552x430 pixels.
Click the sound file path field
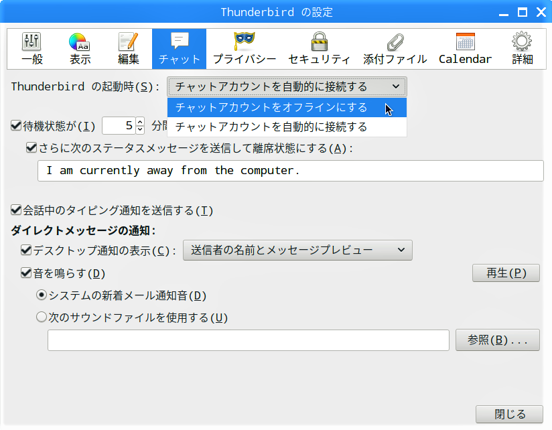click(x=248, y=340)
